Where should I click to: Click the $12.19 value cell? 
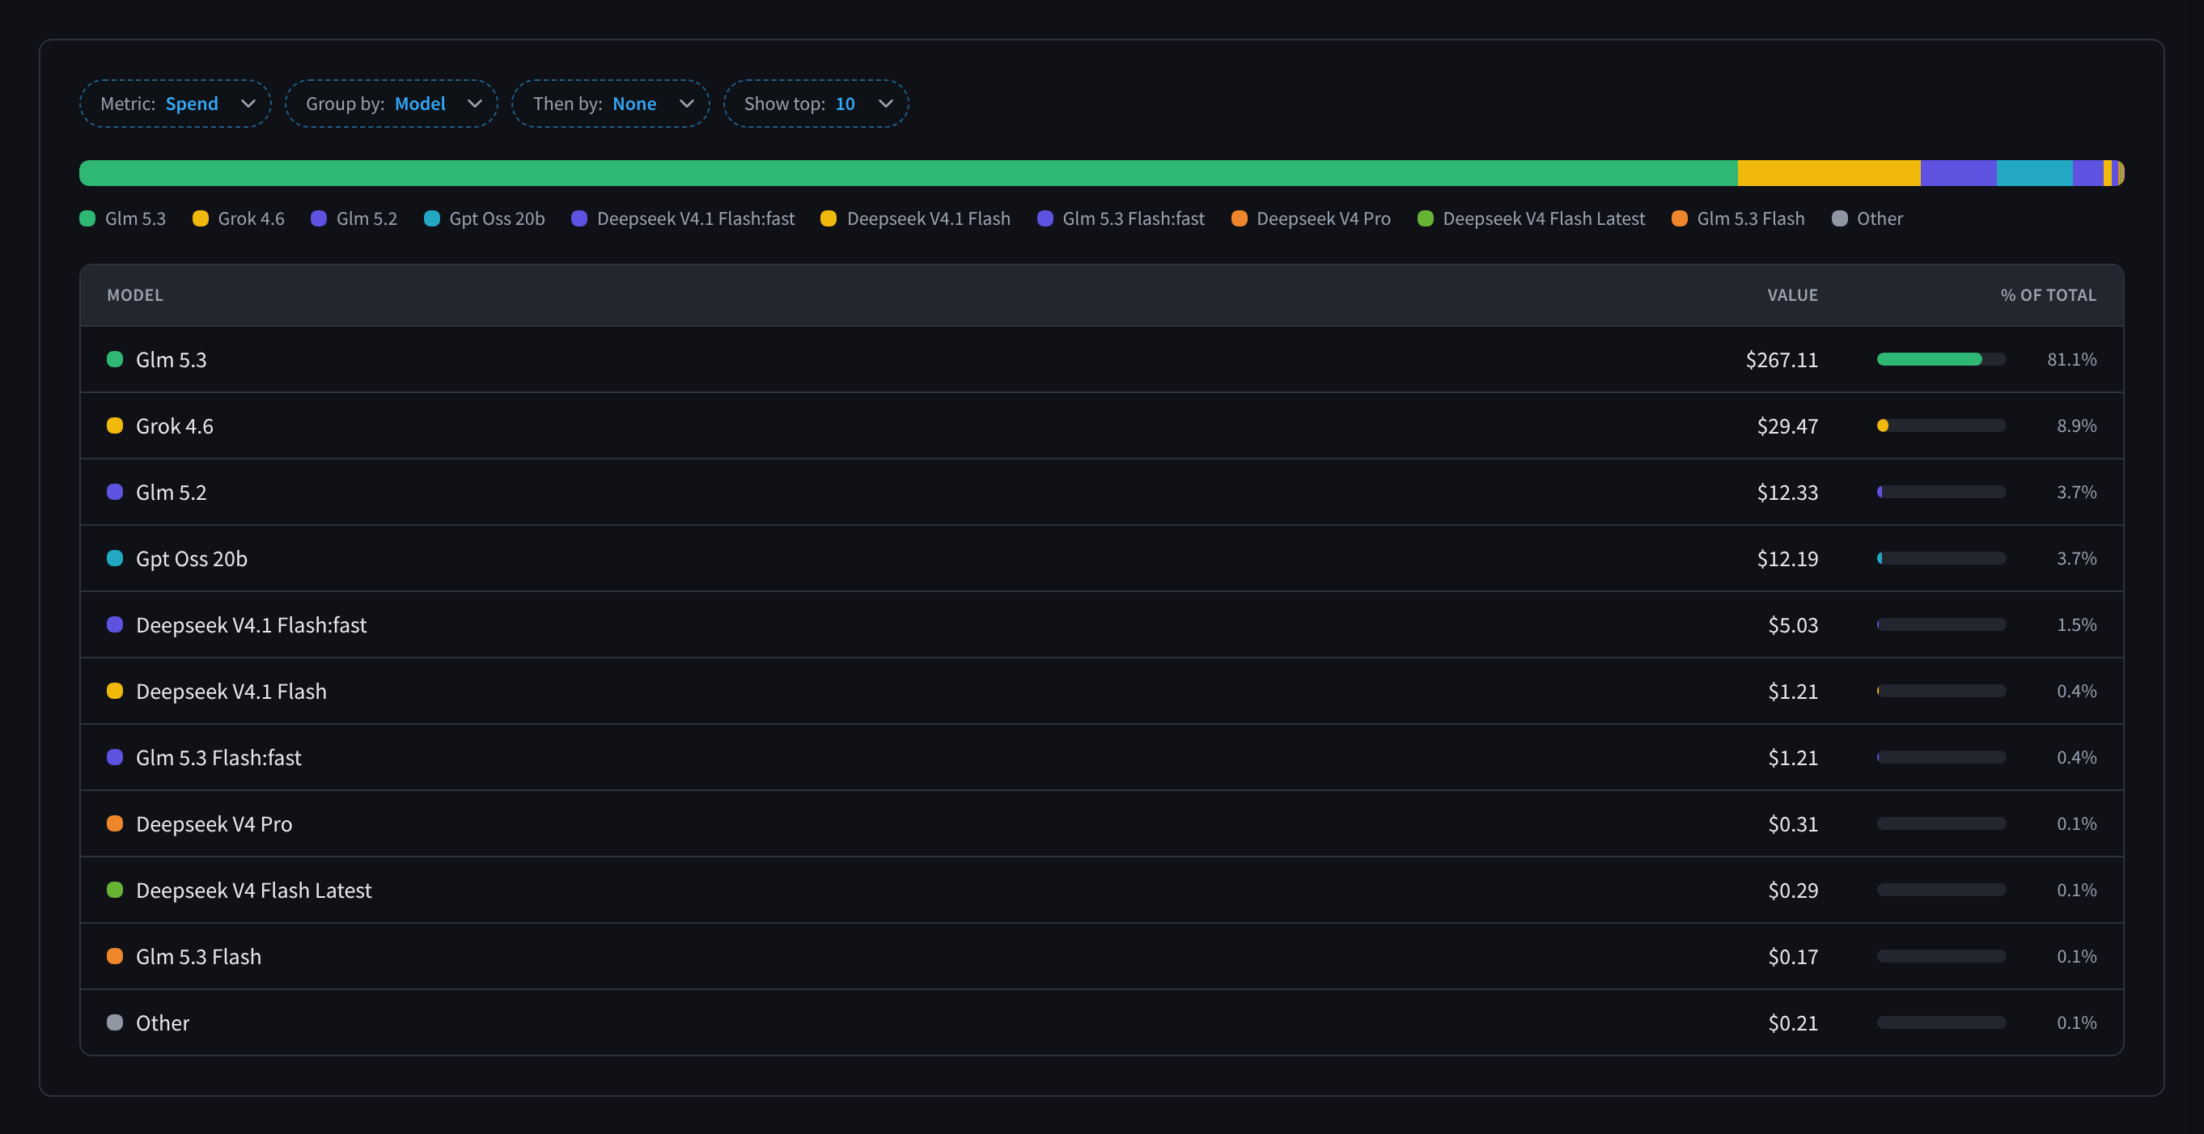(1787, 558)
